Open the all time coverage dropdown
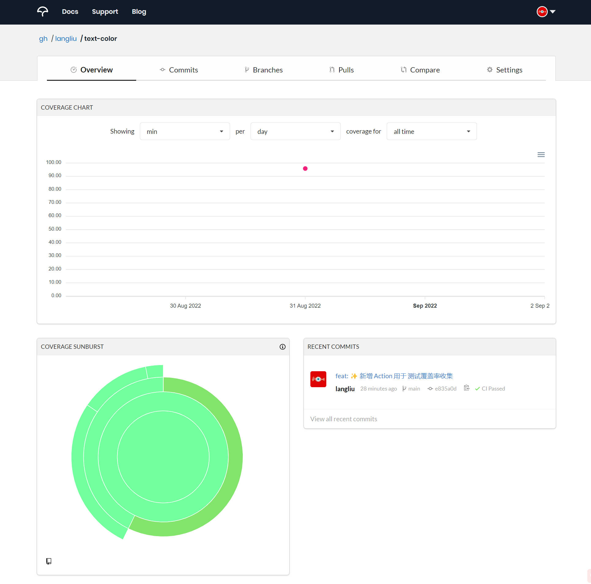 431,131
